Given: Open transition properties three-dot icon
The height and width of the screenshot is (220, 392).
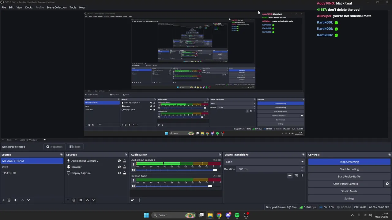Looking at the screenshot, I should click(x=302, y=176).
